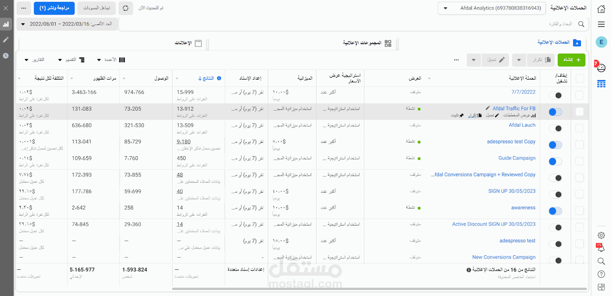Click the three-dots more options beside the Edit button

click(456, 60)
